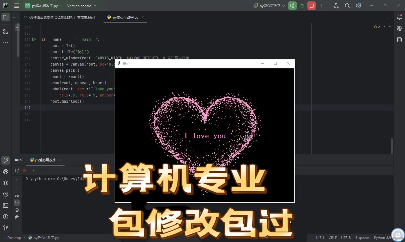Open the Python Console from the sidebar

click(5, 171)
